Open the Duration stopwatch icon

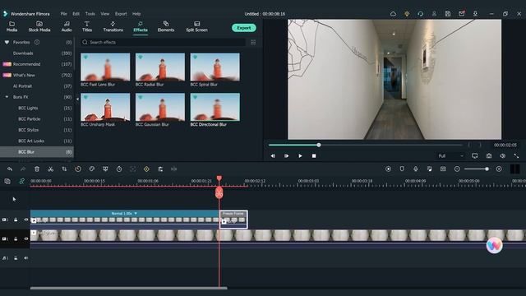pos(119,169)
